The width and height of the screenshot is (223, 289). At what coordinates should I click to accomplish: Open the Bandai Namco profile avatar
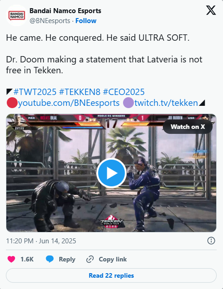[x=17, y=15]
